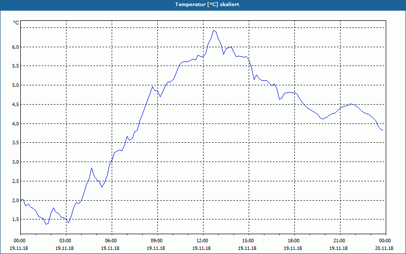Select the 2,5 y-axis value
The image size is (406, 254).
pos(16,181)
